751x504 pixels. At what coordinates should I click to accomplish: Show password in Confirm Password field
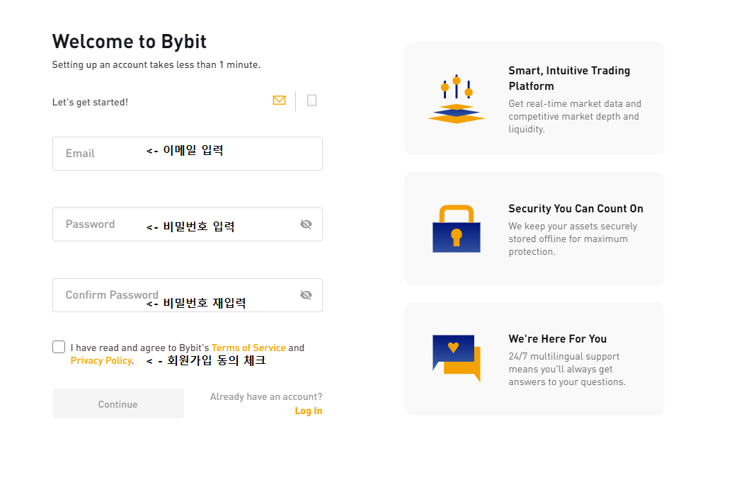point(306,295)
